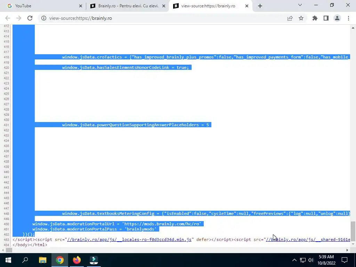Open File Explorer from taskbar

42,260
